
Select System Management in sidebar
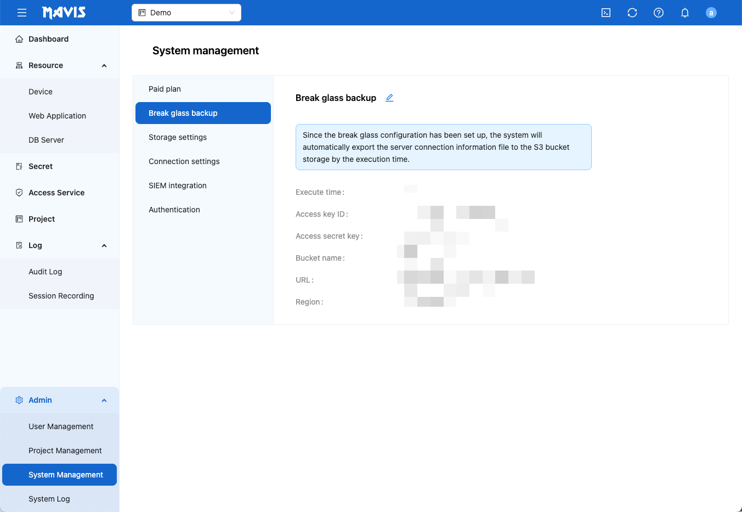pyautogui.click(x=59, y=475)
